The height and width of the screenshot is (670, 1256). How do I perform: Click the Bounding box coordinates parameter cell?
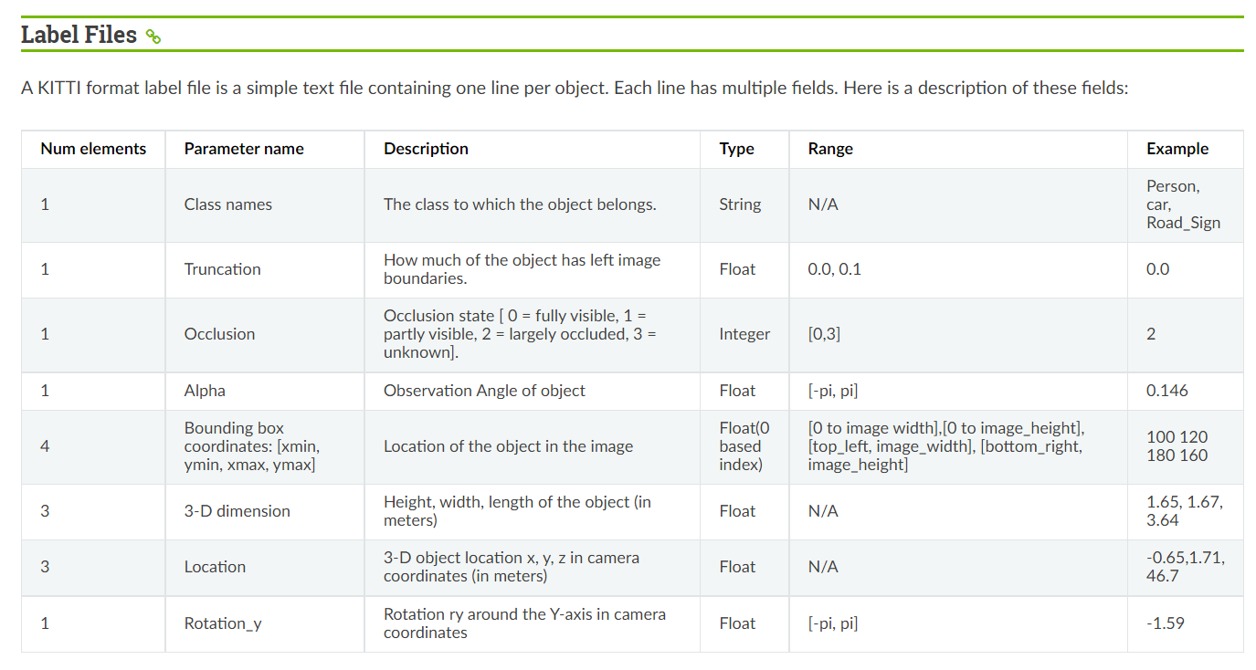pos(252,446)
